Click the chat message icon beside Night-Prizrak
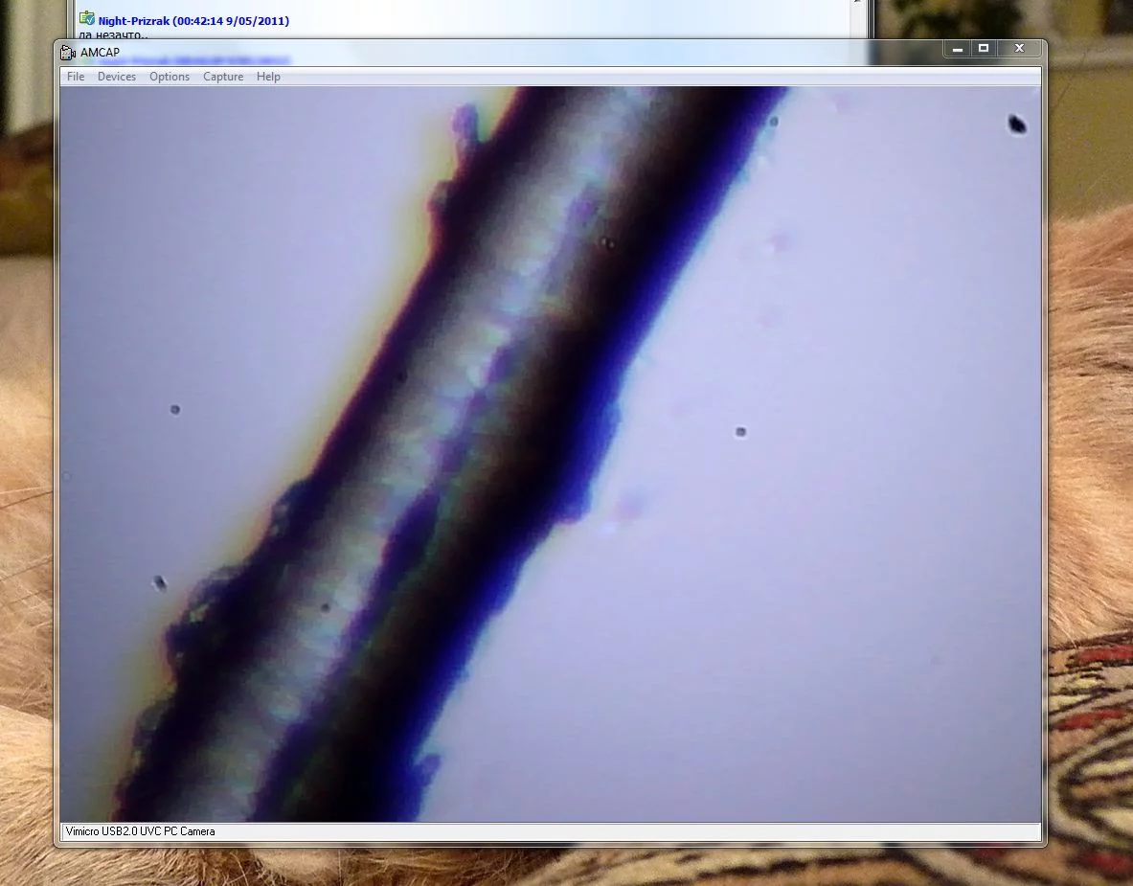 click(x=87, y=18)
